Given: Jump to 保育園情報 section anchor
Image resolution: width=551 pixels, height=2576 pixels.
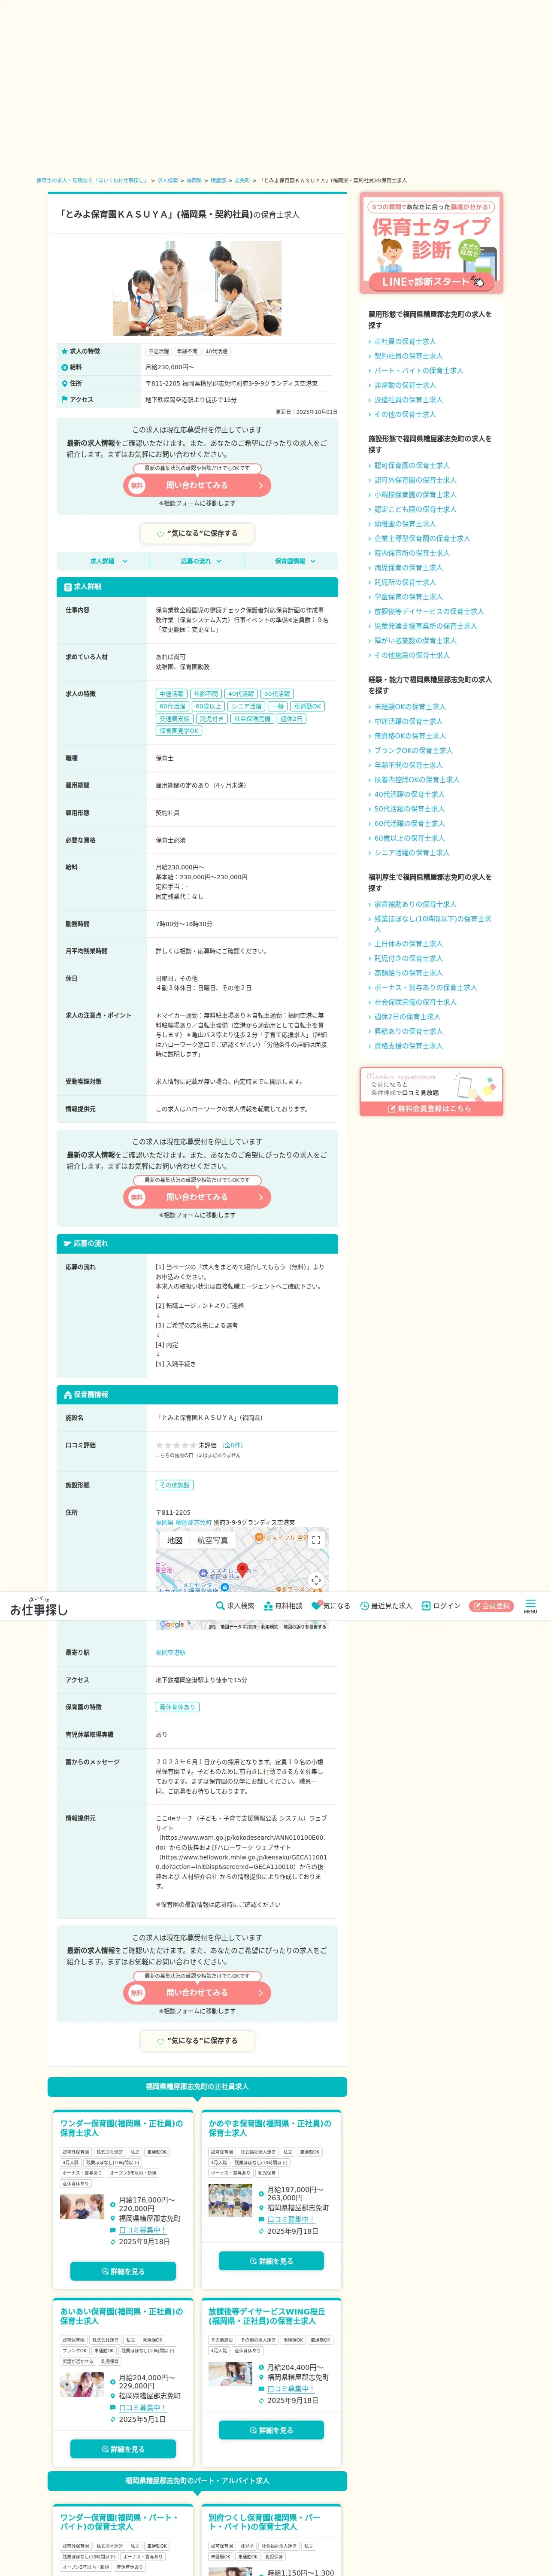Looking at the screenshot, I should click(x=291, y=561).
